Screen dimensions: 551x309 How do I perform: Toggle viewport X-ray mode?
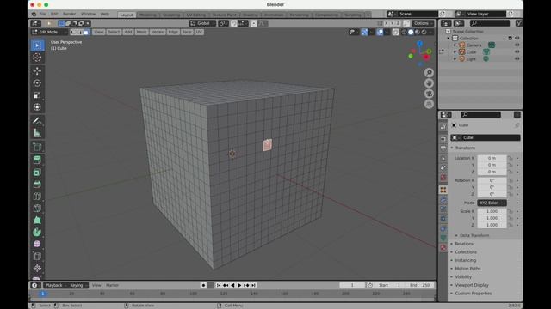(395, 33)
